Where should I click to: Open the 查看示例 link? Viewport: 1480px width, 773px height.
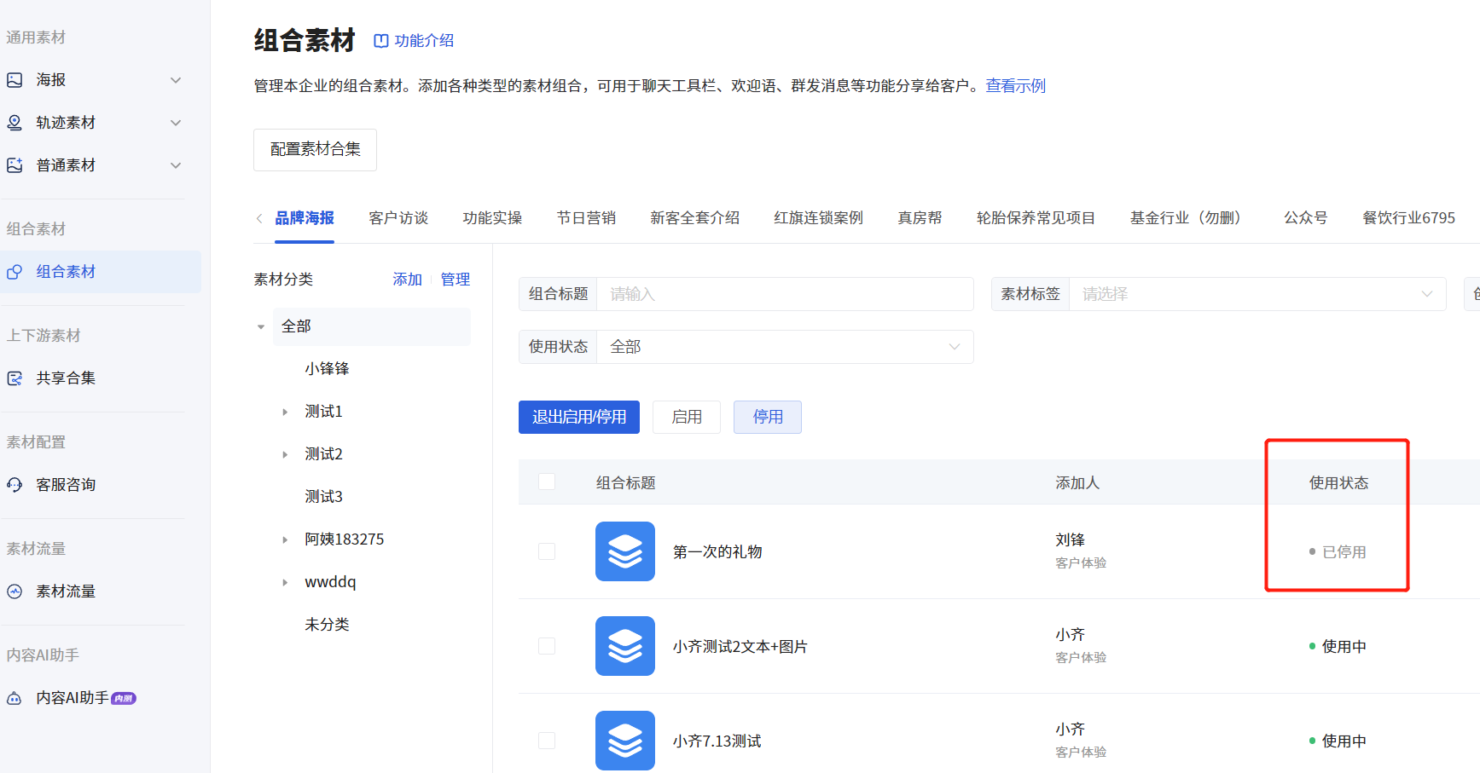tap(1015, 86)
